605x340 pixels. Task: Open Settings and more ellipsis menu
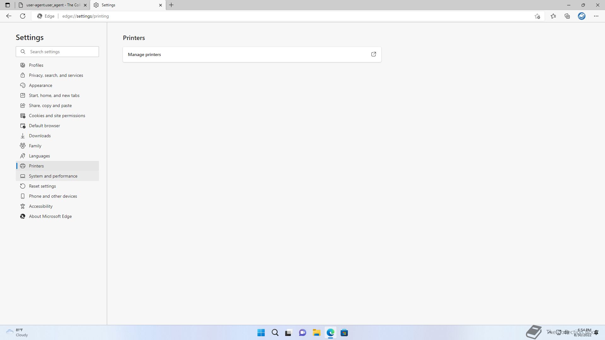596,16
